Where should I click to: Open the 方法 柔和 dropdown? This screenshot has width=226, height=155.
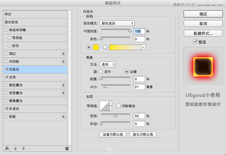pyautogui.click(x=108, y=65)
